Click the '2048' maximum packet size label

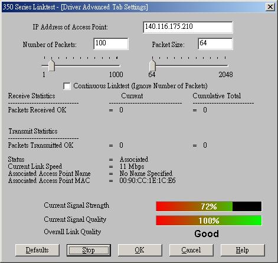pos(225,75)
